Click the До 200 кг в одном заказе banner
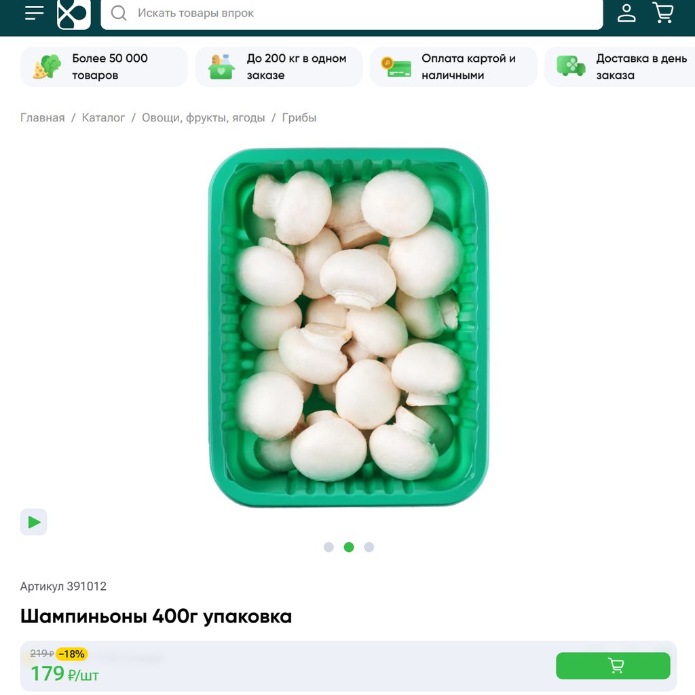Image resolution: width=695 pixels, height=695 pixels. [x=279, y=67]
